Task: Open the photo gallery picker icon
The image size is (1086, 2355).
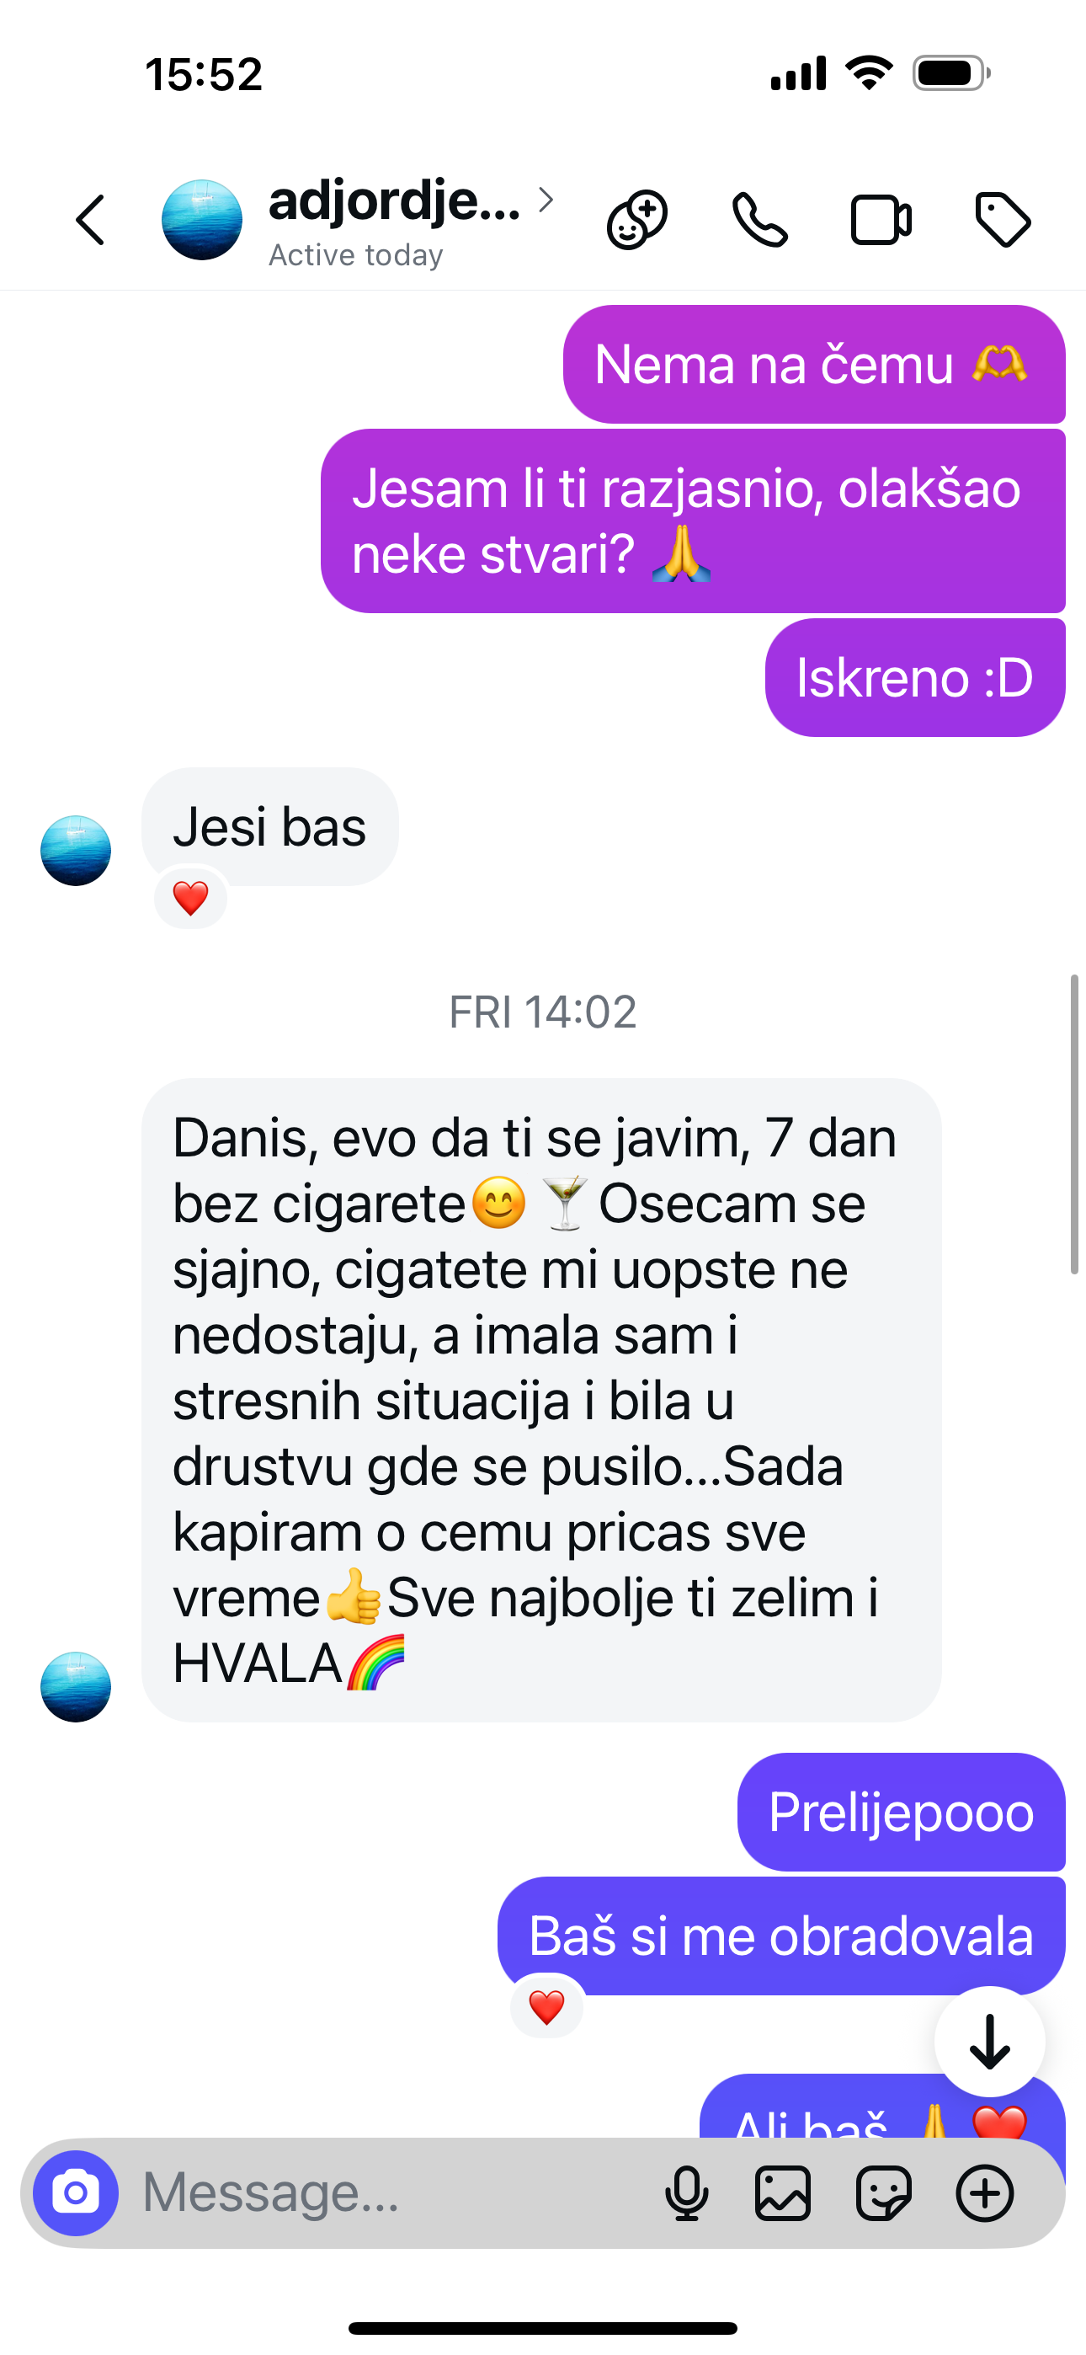Action: click(784, 2193)
